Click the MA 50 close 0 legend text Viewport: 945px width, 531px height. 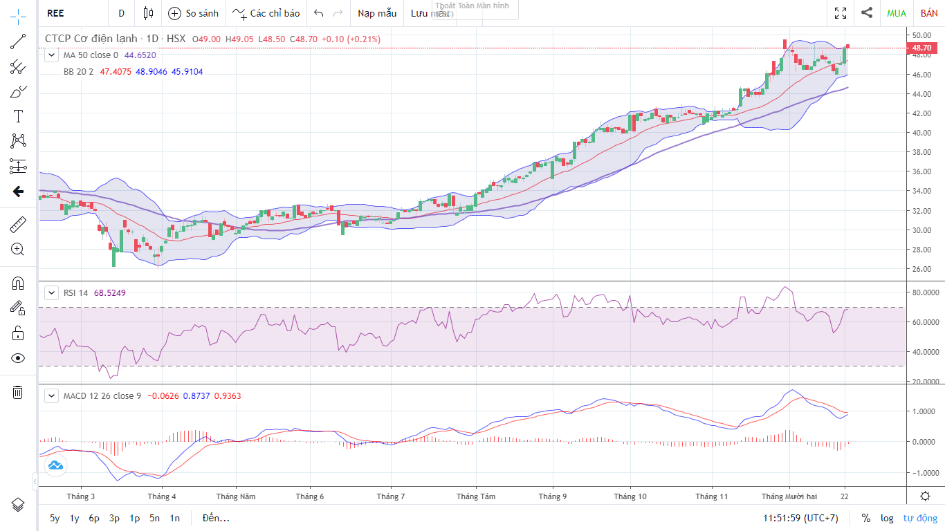click(91, 55)
